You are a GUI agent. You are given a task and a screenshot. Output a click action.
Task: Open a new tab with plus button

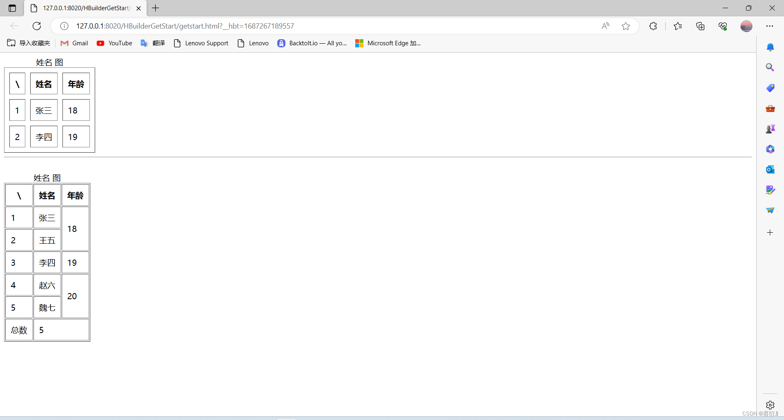156,8
